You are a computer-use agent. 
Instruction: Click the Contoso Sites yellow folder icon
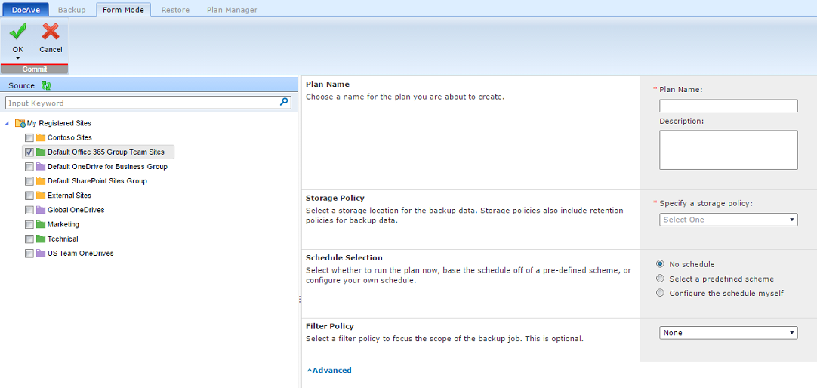[x=41, y=137]
